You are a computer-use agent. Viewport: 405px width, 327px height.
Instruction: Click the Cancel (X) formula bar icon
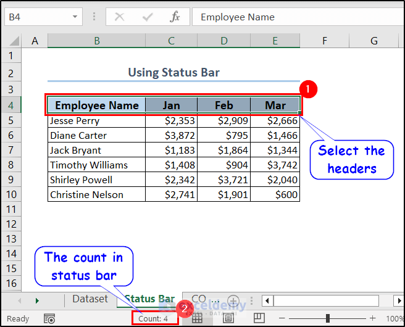(x=119, y=17)
